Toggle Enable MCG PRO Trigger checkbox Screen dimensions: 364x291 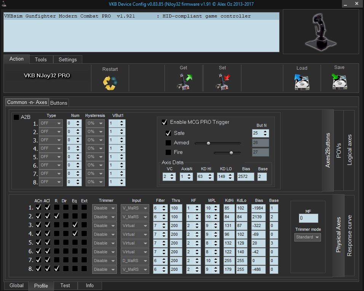[164, 122]
